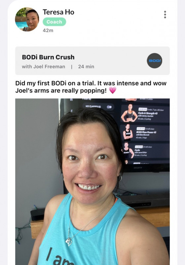Open Teresa Ho's profile name link

click(58, 12)
